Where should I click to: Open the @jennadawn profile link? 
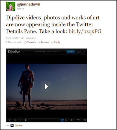(28, 4)
